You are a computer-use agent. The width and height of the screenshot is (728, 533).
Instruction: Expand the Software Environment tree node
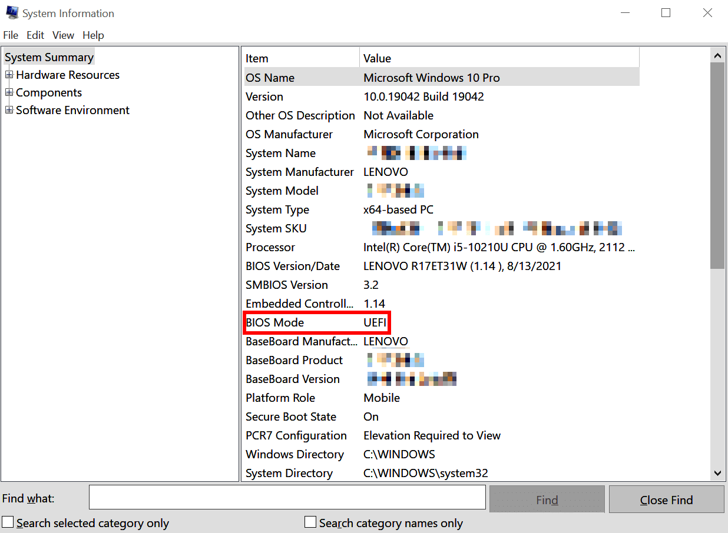(9, 110)
